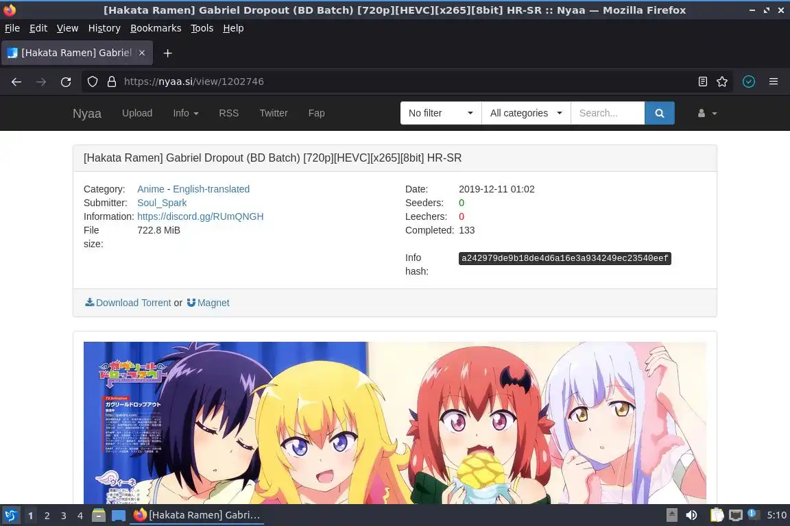This screenshot has height=526, width=790.
Task: Click Download Torrent link
Action: (128, 303)
